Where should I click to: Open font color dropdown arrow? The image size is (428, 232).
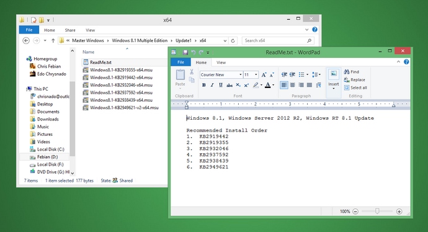pos(273,85)
